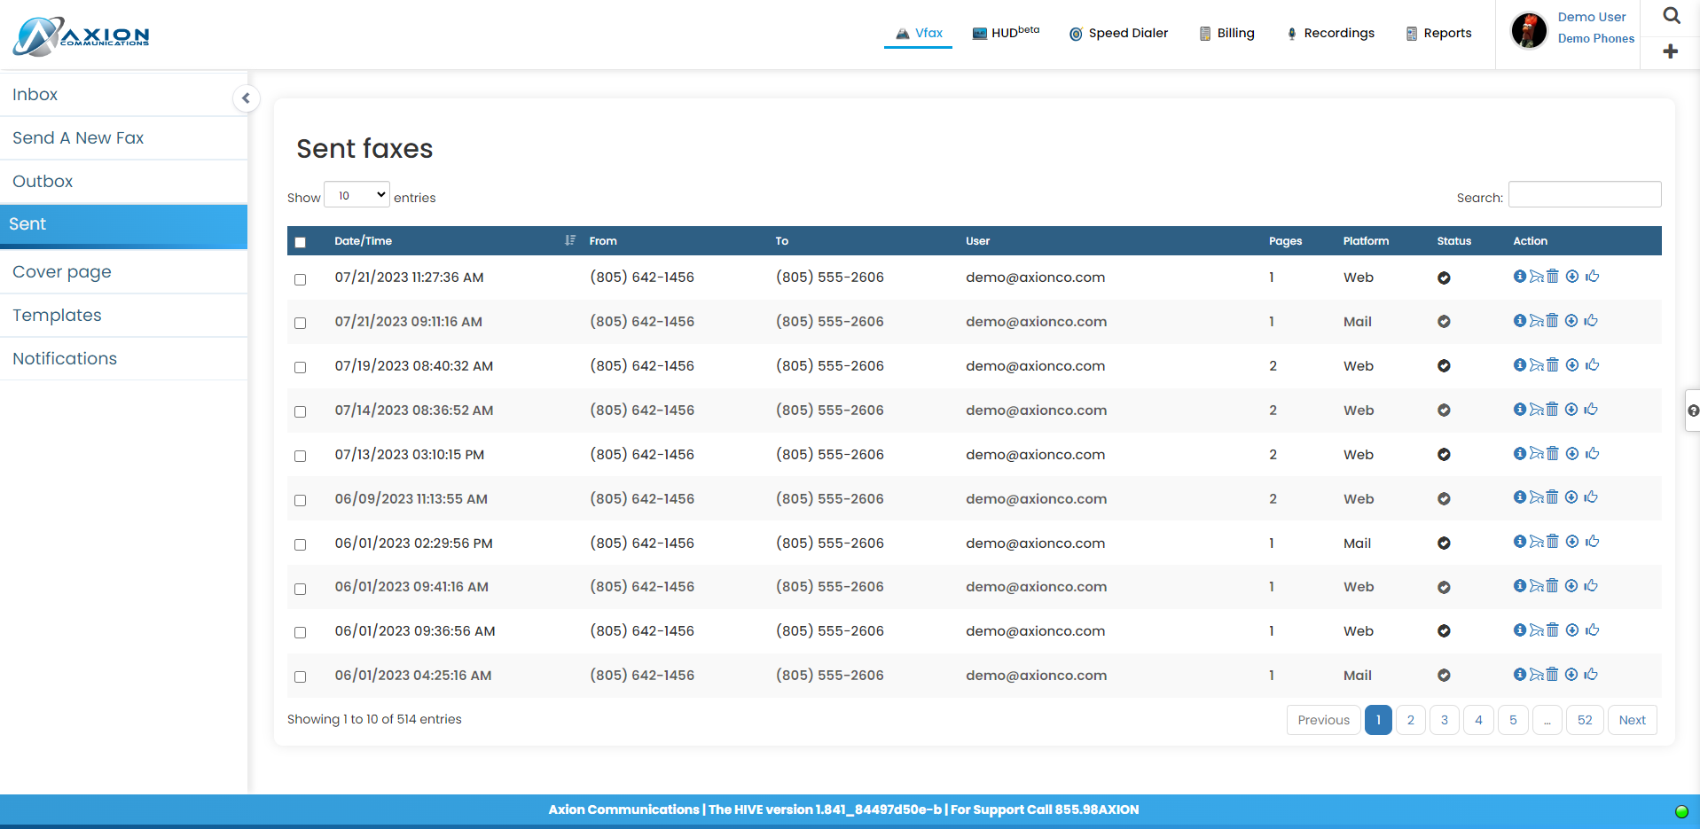The height and width of the screenshot is (829, 1700).
Task: Select Send A New Fax
Action: coord(123,138)
